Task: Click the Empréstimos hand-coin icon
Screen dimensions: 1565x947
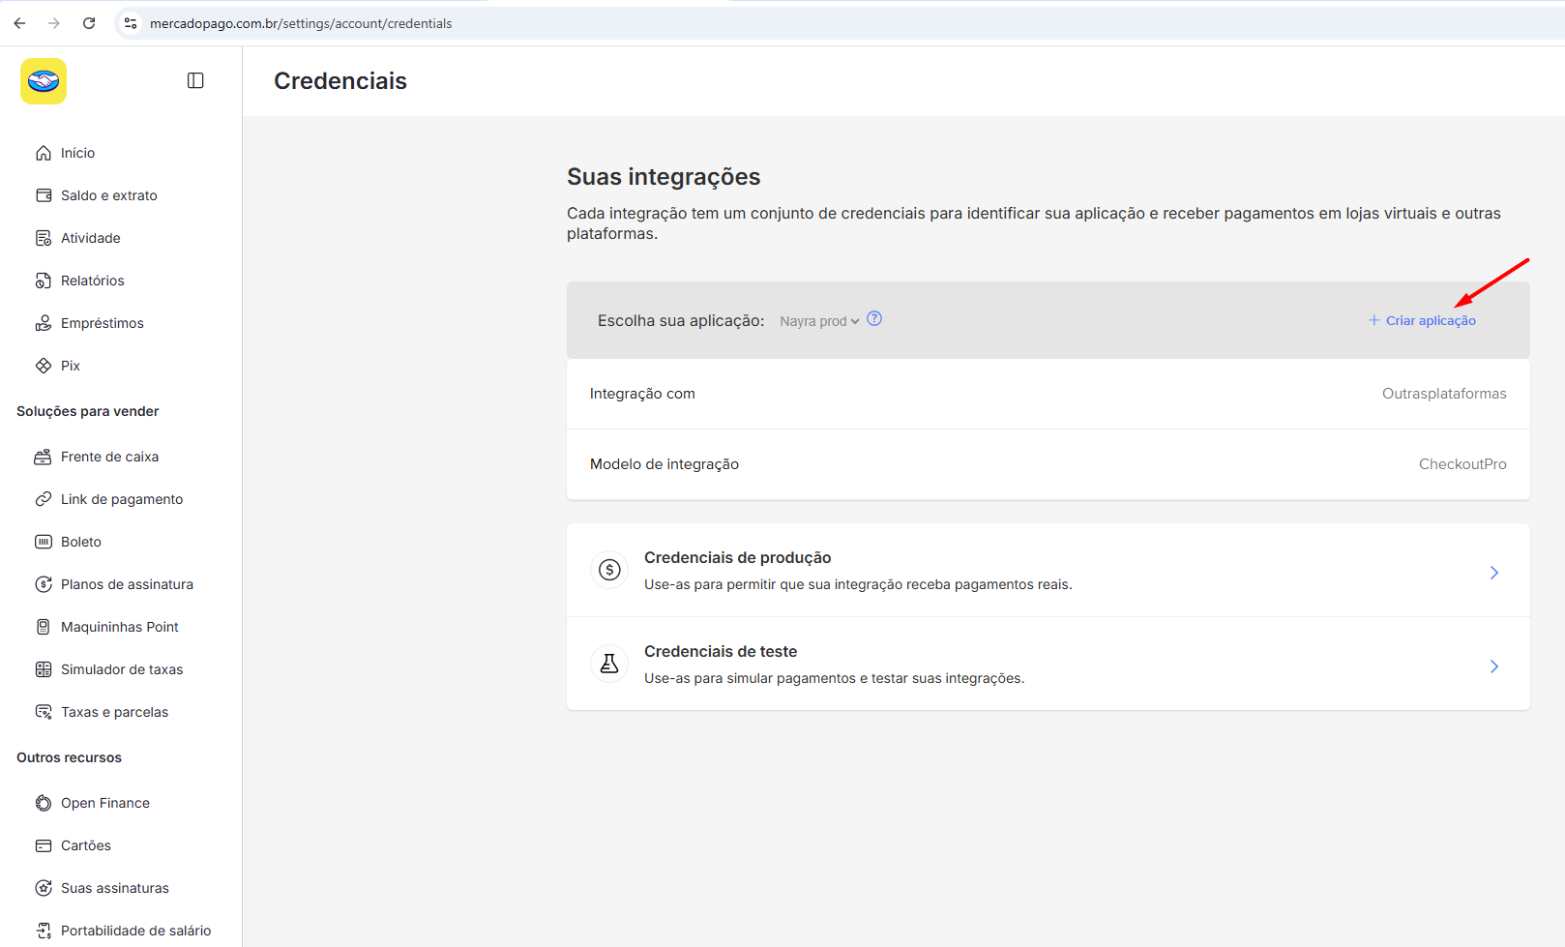Action: pos(44,323)
